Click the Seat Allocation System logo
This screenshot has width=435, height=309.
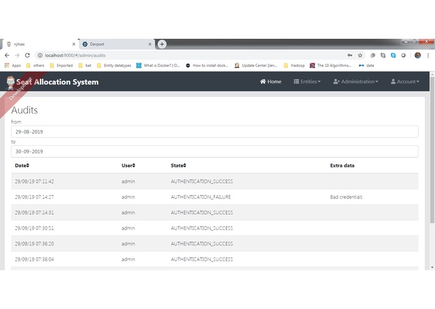tap(53, 82)
